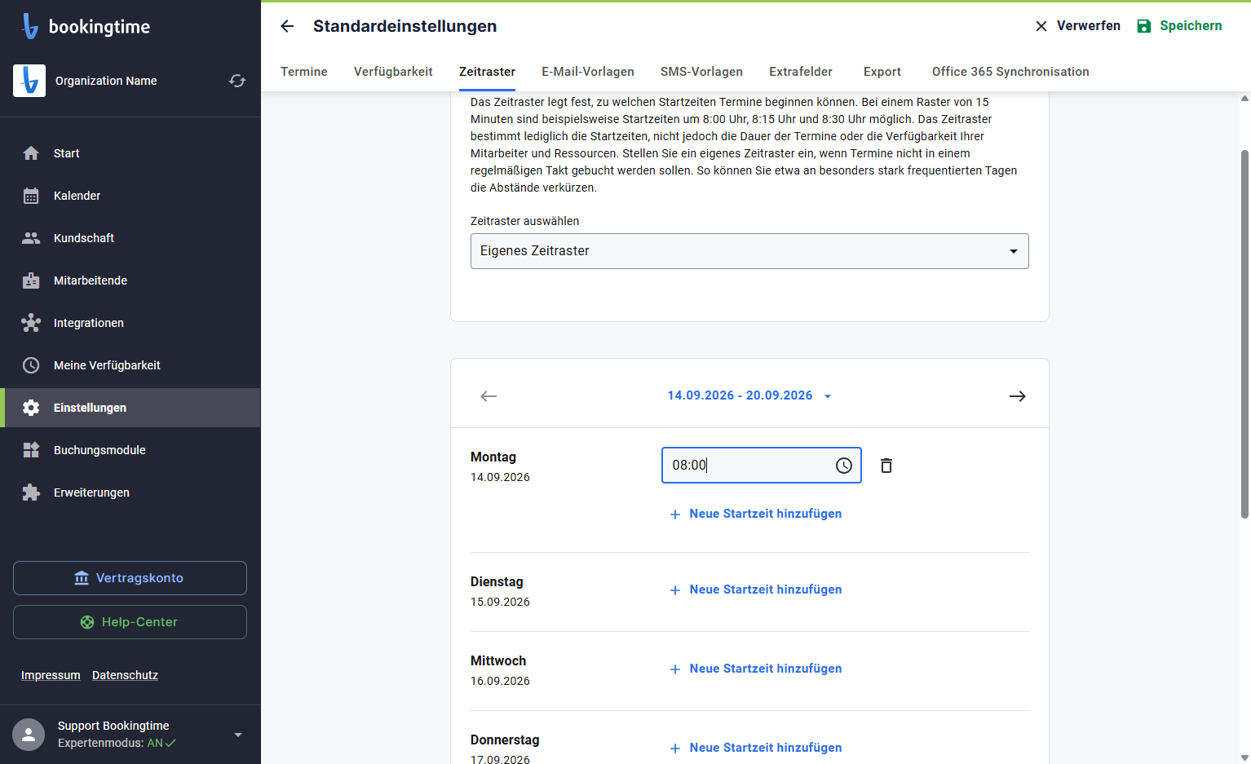The height and width of the screenshot is (764, 1251).
Task: Select the Zeitraster tab
Action: point(487,72)
